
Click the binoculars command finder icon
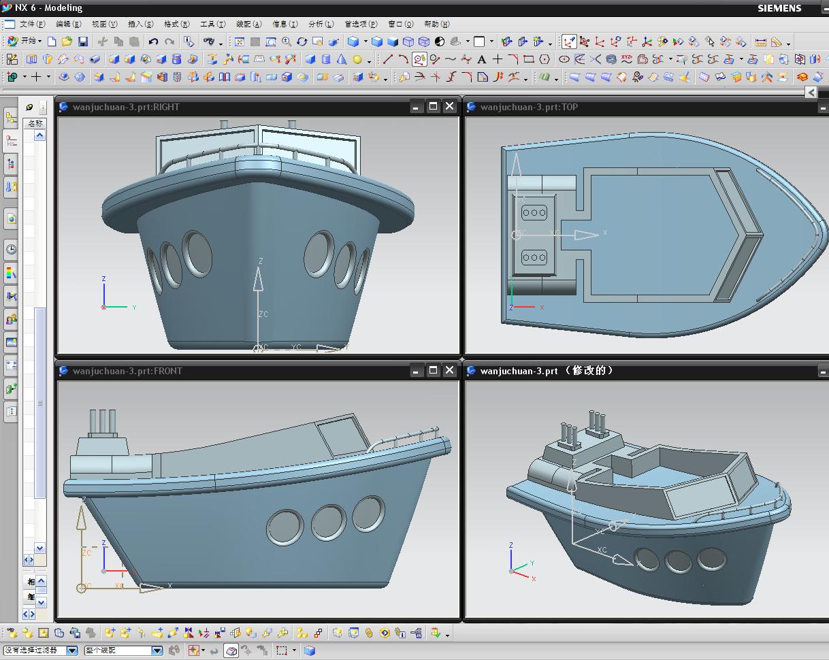[209, 42]
